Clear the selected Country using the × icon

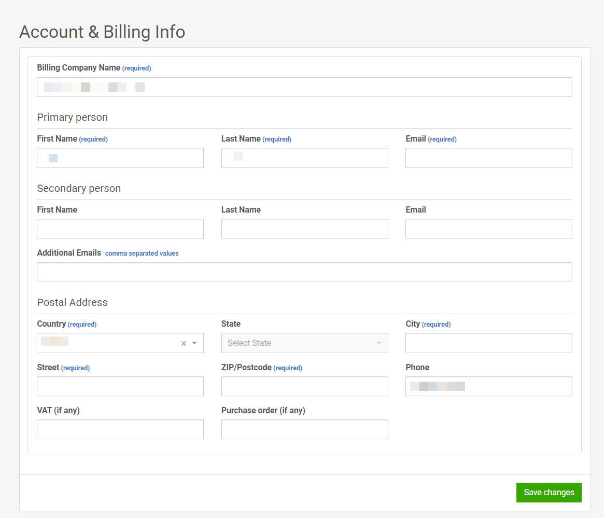[x=184, y=343]
